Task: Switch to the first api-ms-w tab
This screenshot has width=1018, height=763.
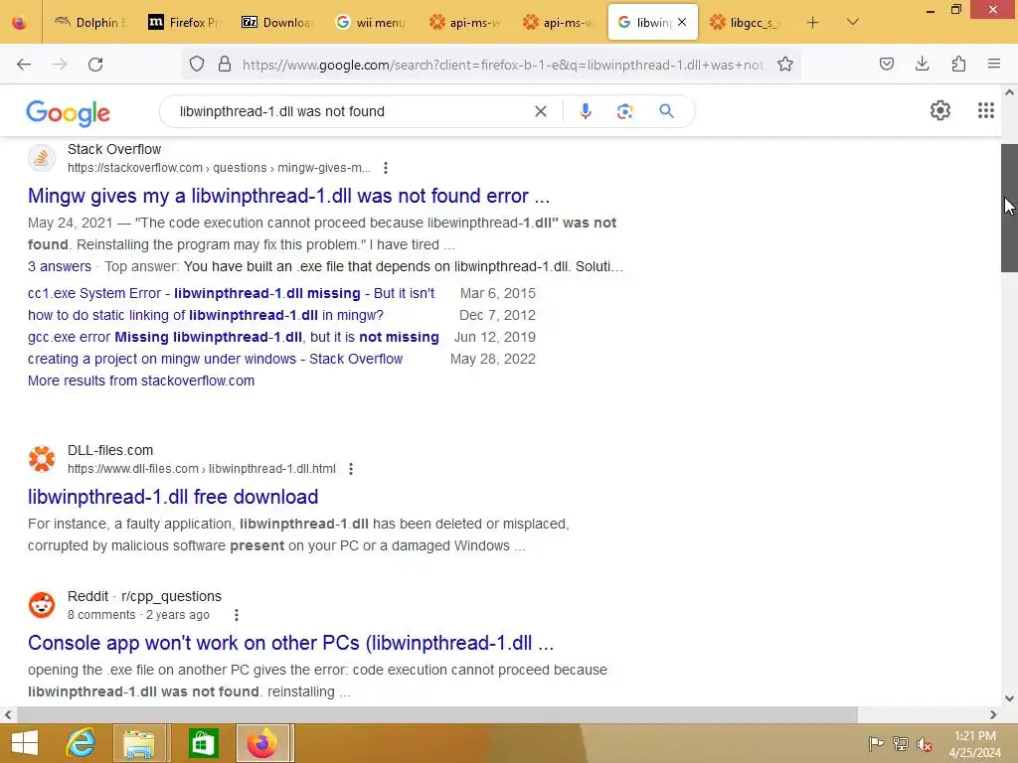Action: point(464,23)
